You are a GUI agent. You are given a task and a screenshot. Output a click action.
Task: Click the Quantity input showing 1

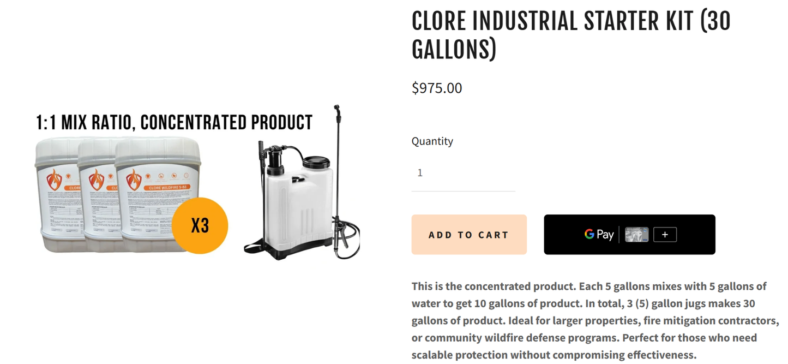point(462,172)
